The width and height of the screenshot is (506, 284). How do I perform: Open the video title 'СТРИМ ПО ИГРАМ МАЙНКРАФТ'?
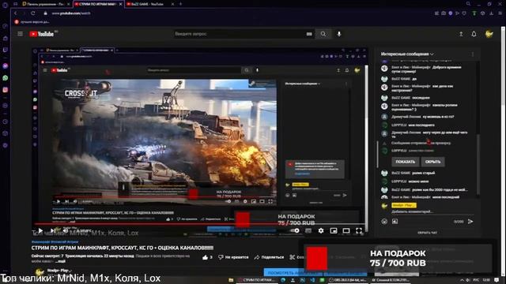tap(123, 248)
